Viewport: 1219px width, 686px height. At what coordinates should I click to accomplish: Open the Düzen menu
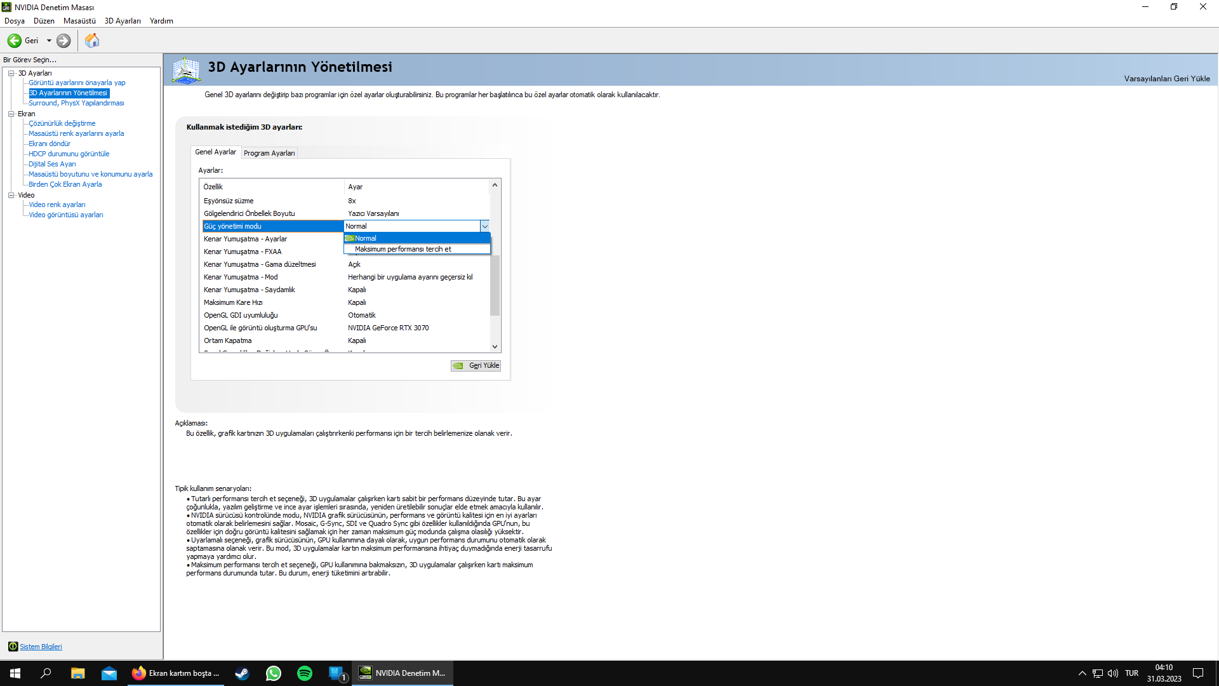coord(44,21)
